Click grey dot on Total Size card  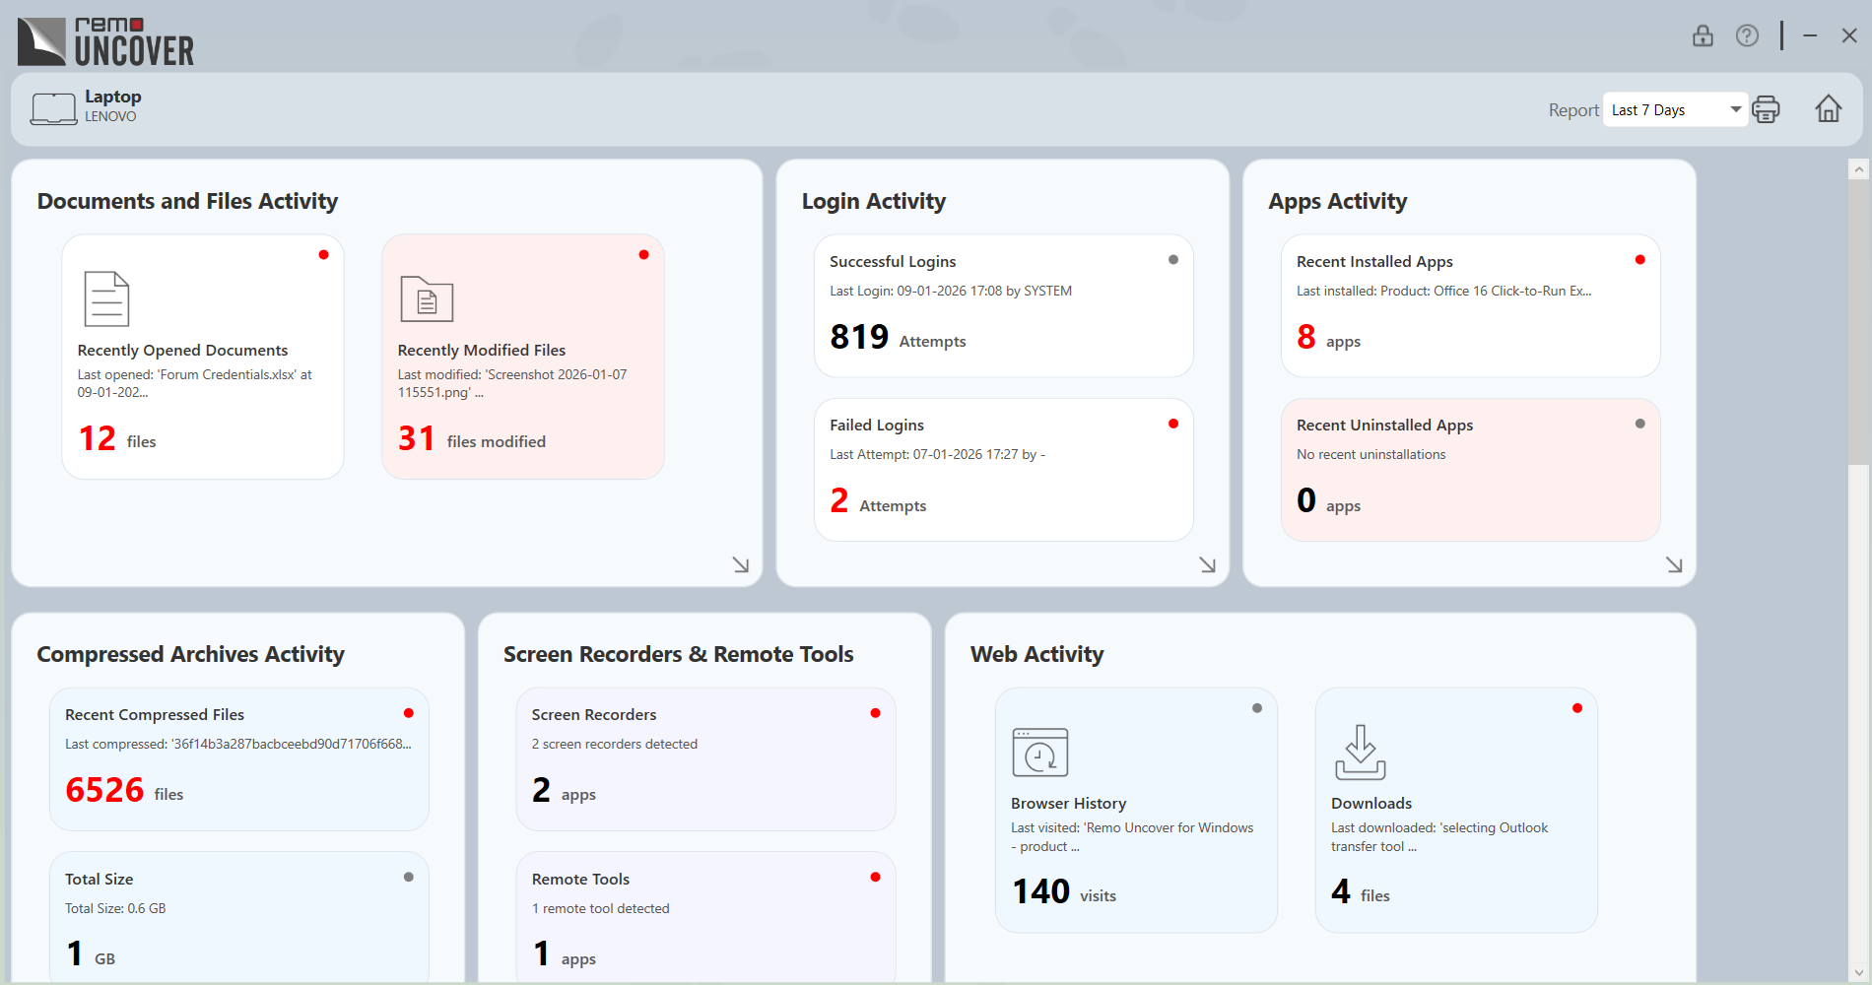(x=409, y=877)
